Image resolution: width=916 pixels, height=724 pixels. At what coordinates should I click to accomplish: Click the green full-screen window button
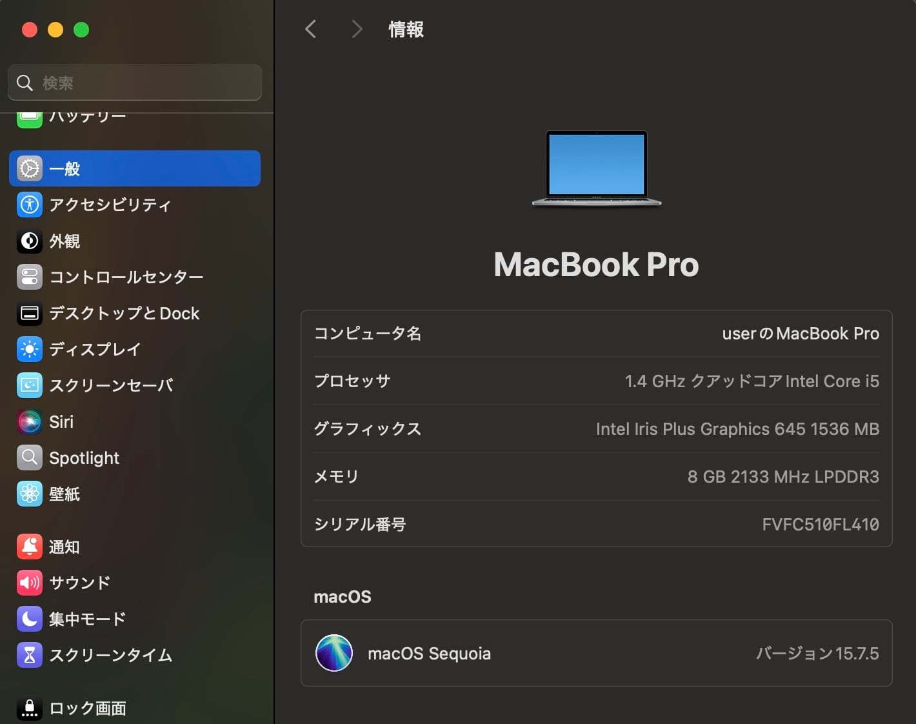point(81,30)
